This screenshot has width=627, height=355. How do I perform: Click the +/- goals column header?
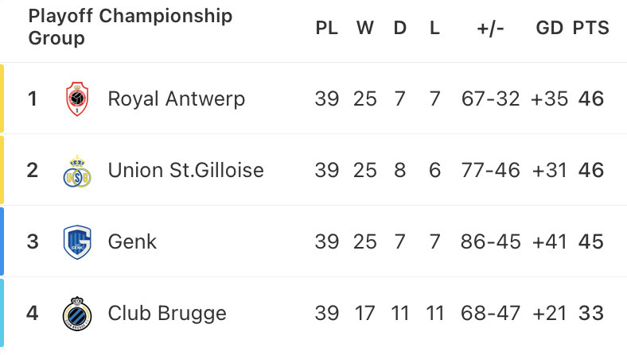click(491, 29)
